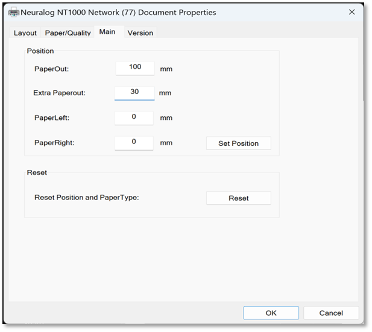Click the PaperOut value field
The width and height of the screenshot is (372, 332).
pyautogui.click(x=134, y=67)
